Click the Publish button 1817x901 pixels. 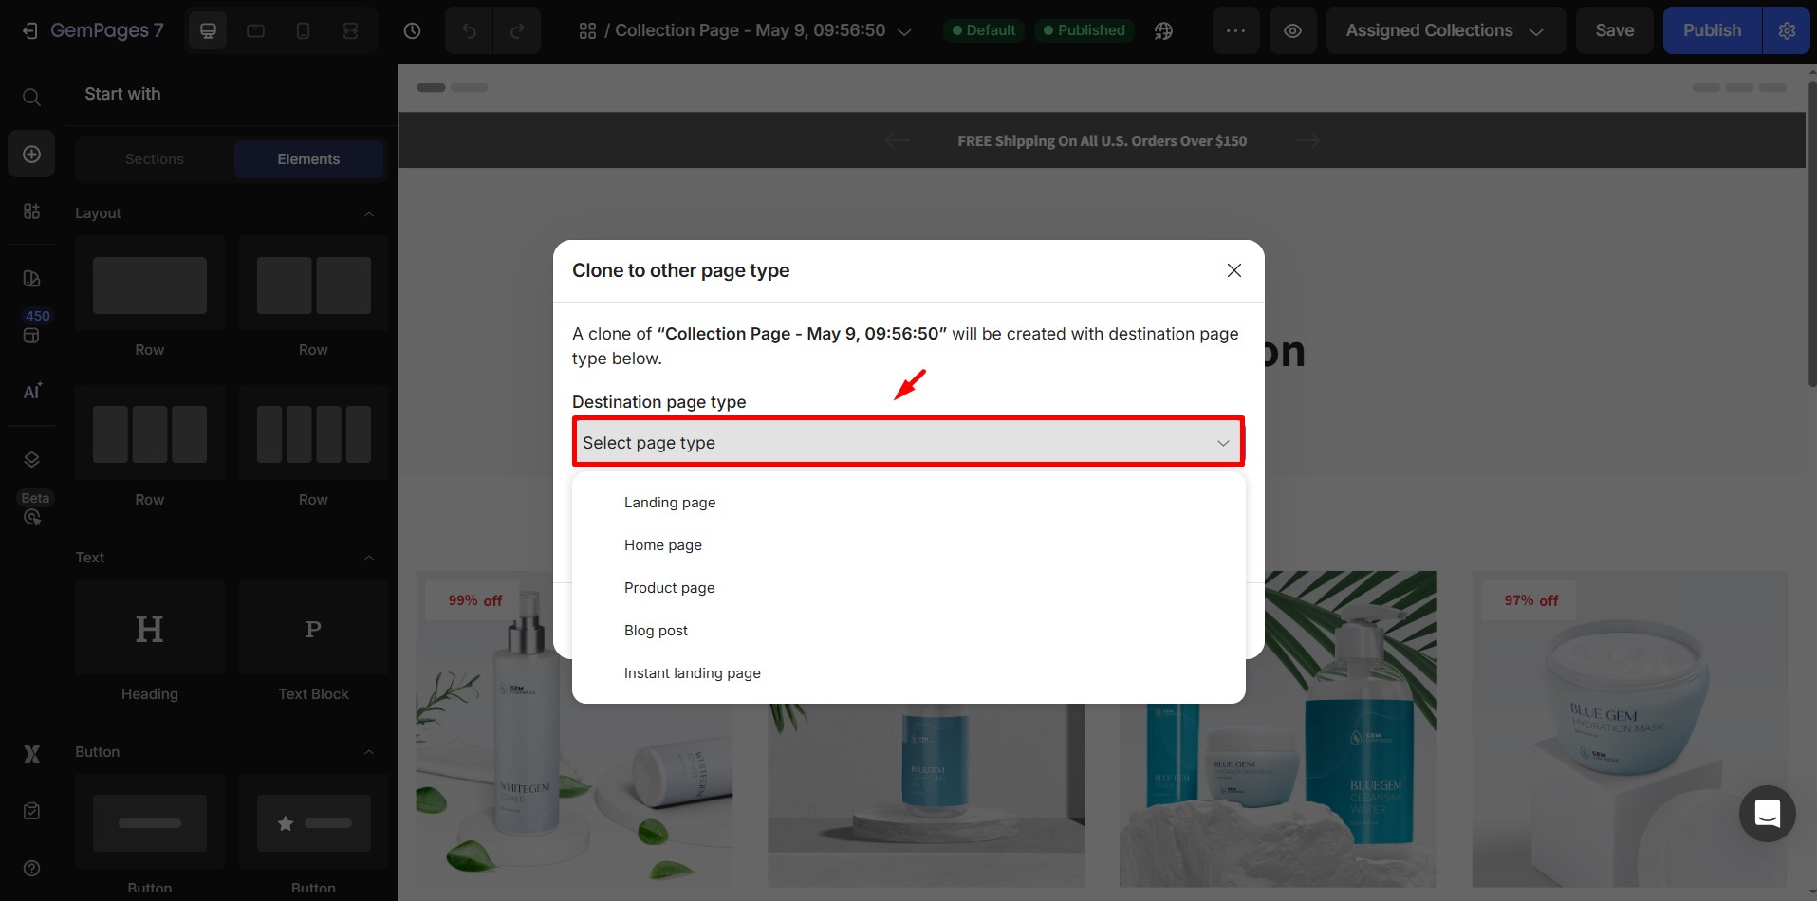point(1712,30)
